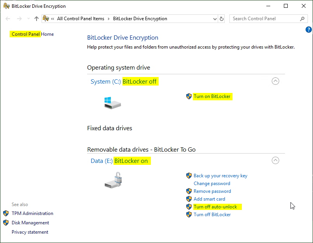The width and height of the screenshot is (313, 243).
Task: Minimize the BitLocker window
Action: [268, 6]
